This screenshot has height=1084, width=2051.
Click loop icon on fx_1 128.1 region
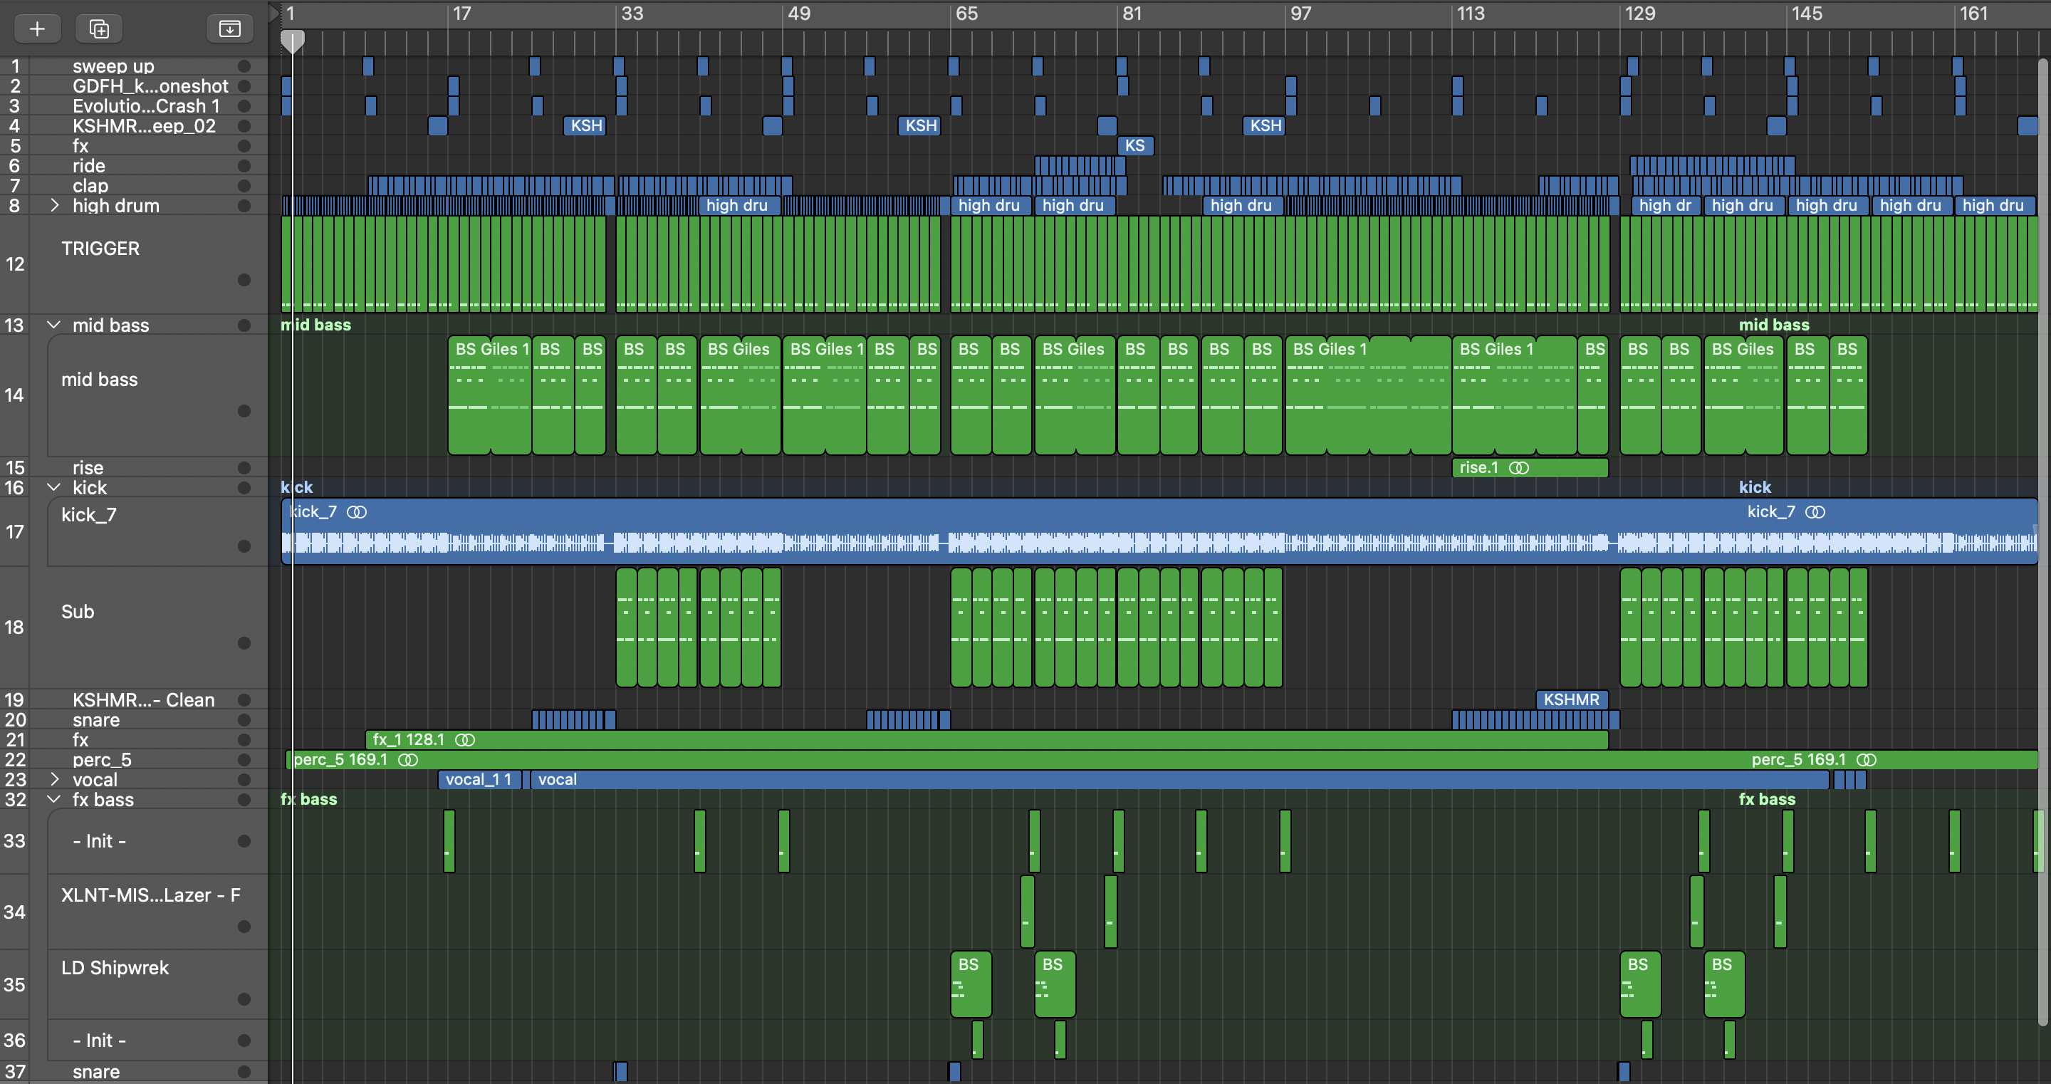pos(465,740)
